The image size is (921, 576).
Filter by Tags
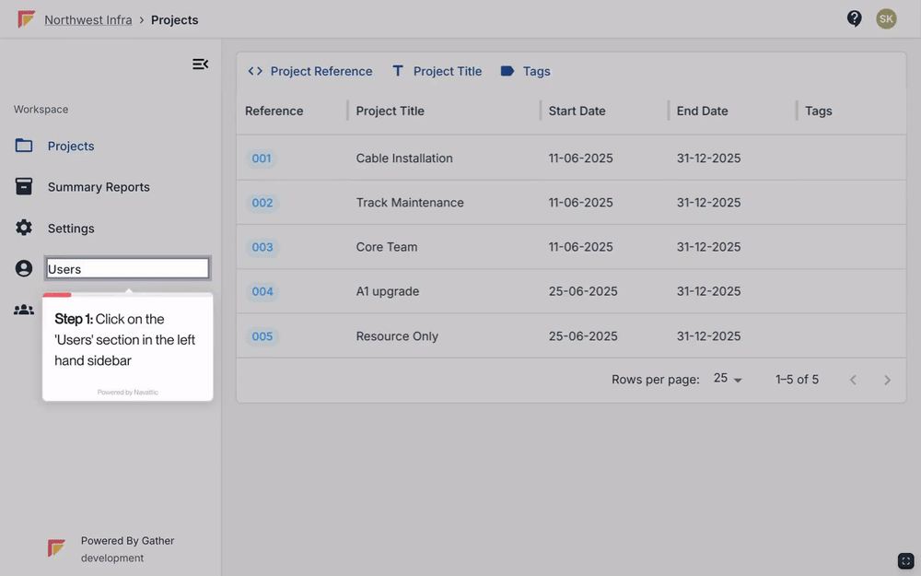[525, 71]
